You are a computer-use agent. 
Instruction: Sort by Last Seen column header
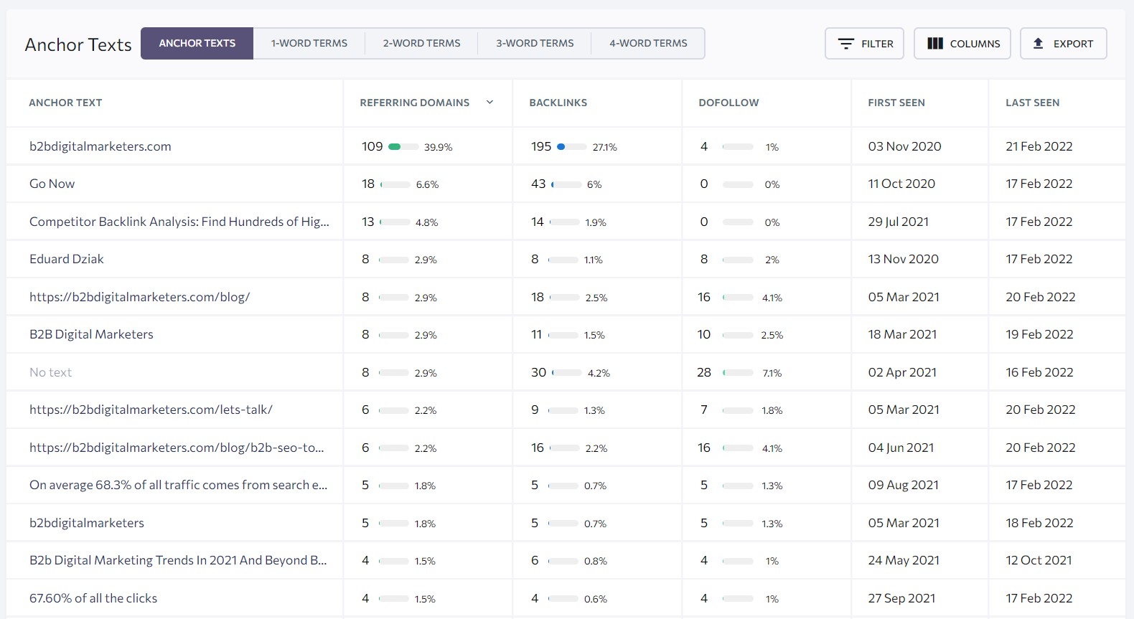point(1032,103)
